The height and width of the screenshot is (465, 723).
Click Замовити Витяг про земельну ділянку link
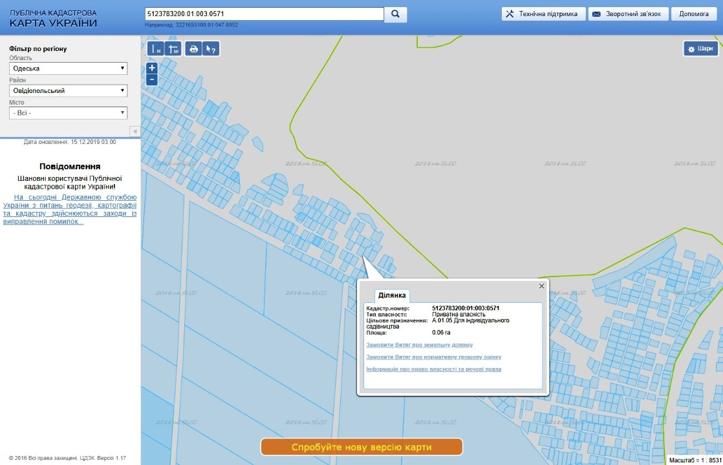(419, 345)
